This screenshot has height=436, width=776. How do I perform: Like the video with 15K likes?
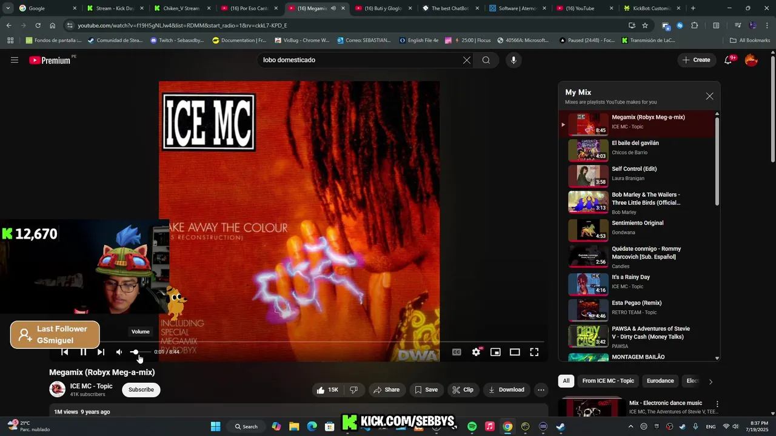[327, 390]
